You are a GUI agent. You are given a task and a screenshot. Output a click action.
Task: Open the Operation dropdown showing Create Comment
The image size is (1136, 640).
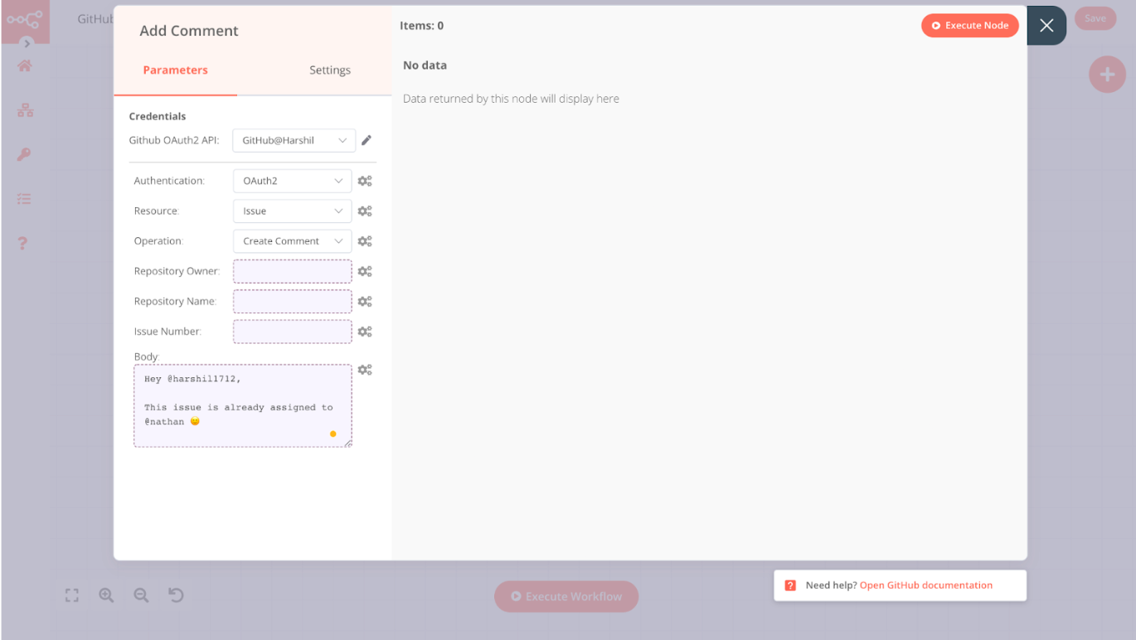292,240
